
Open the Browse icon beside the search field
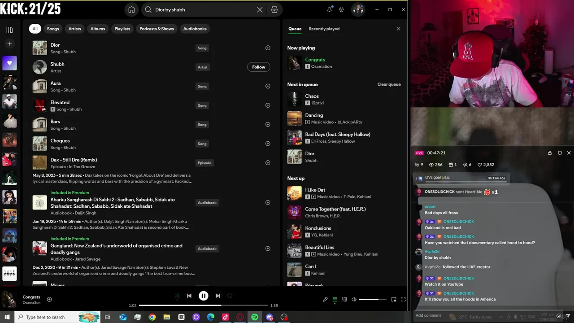click(x=274, y=9)
